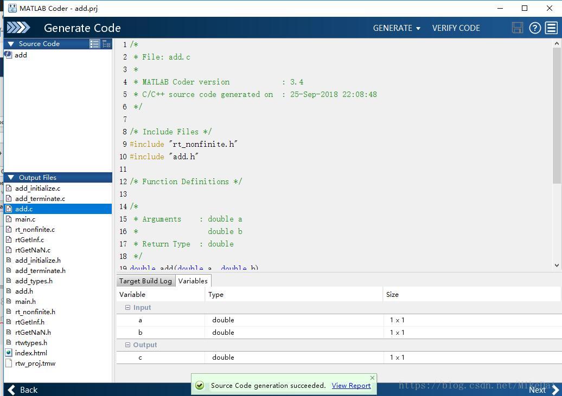
Task: Open the hamburger menu icon in header
Action: coord(551,28)
